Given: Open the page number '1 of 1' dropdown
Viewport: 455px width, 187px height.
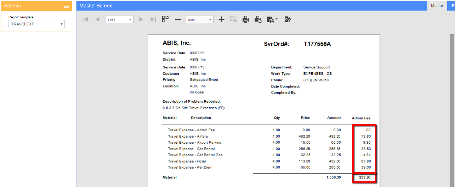Looking at the screenshot, I should coord(120,20).
